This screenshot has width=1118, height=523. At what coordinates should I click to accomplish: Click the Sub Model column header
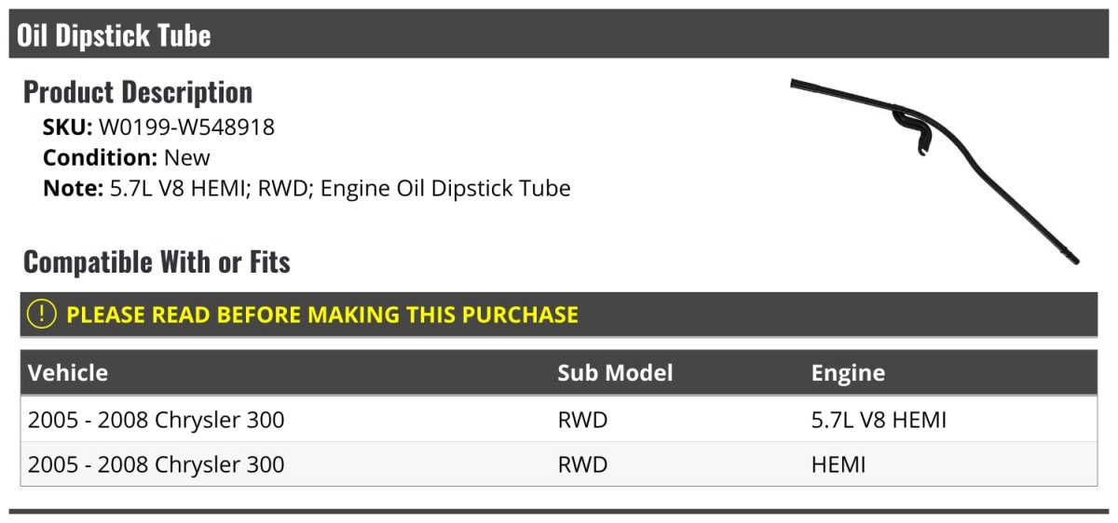615,373
